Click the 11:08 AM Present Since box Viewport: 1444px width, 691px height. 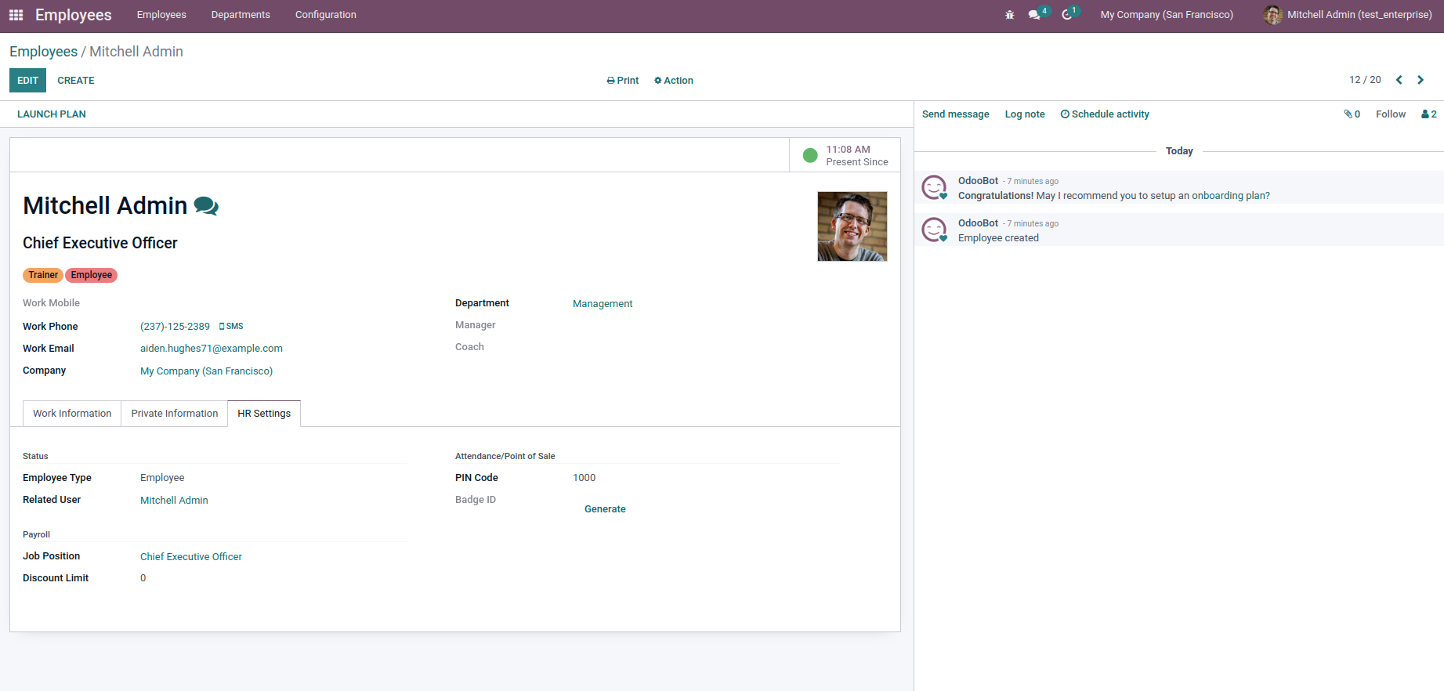845,155
